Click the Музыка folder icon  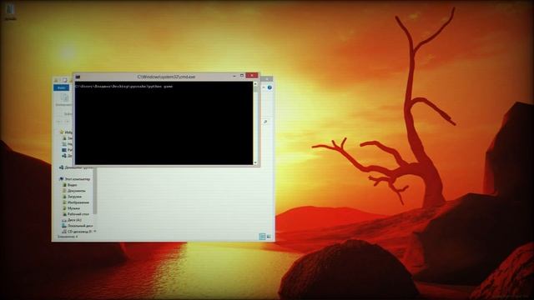64,208
